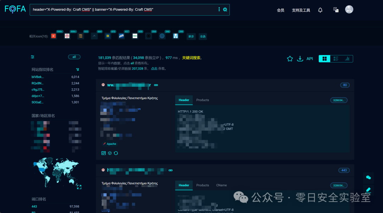383x213 pixels.
Task: Open the Header tab in second result
Action: click(x=184, y=185)
